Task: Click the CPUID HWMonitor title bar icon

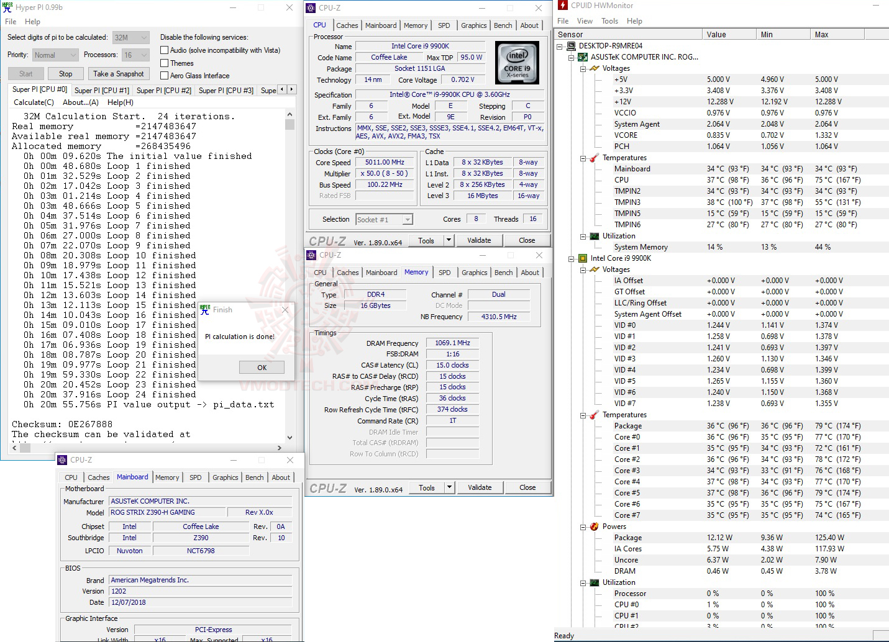Action: [563, 6]
